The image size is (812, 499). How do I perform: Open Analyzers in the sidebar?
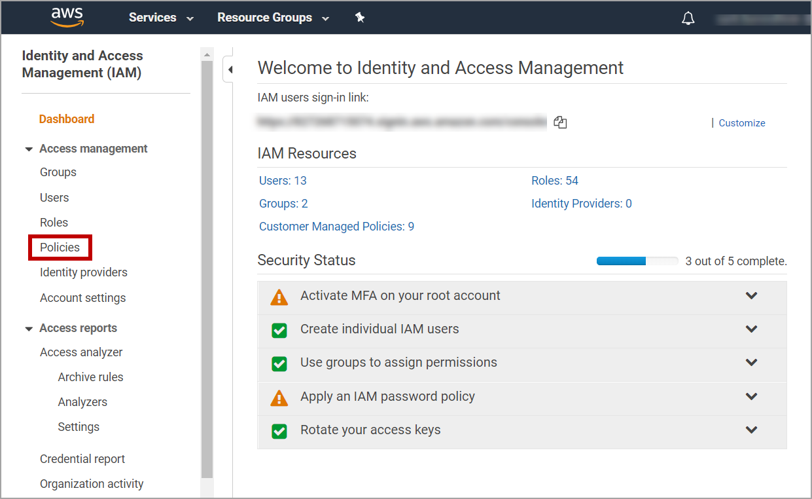click(82, 402)
